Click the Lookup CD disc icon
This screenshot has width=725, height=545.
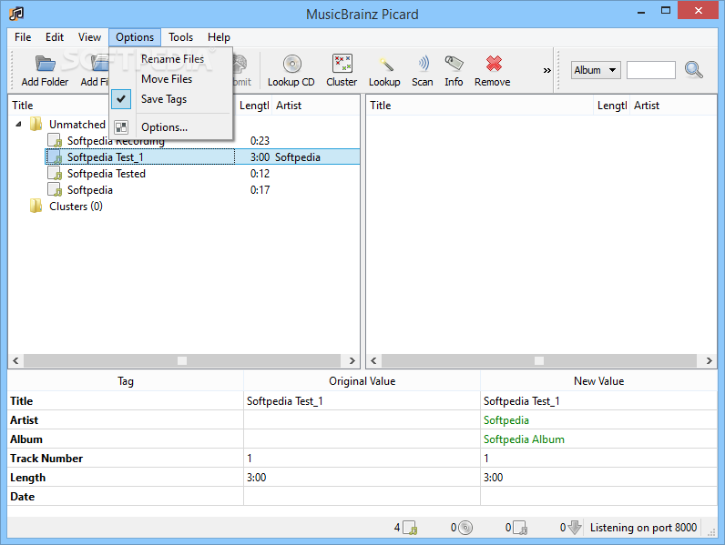click(292, 64)
